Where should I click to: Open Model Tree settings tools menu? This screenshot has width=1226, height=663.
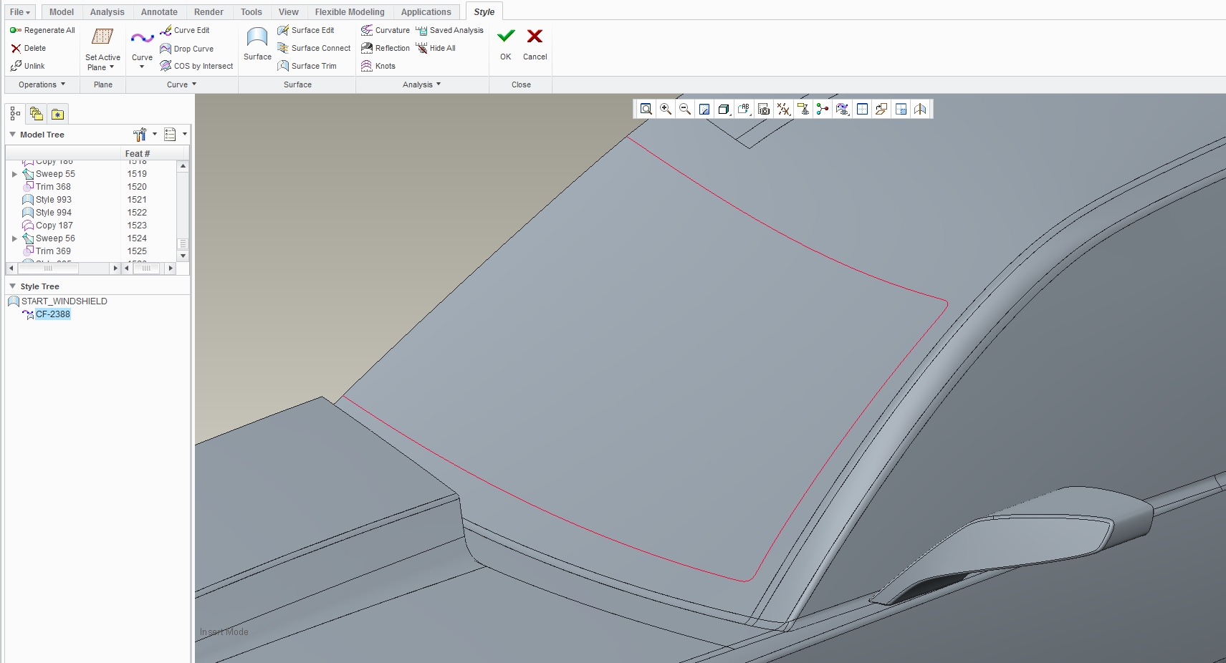coord(144,134)
